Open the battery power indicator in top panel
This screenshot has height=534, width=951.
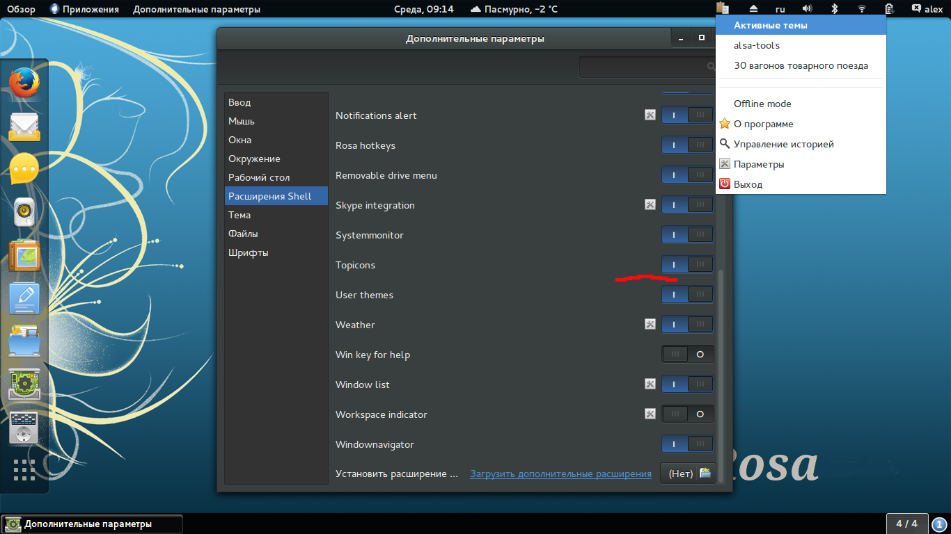pos(889,9)
